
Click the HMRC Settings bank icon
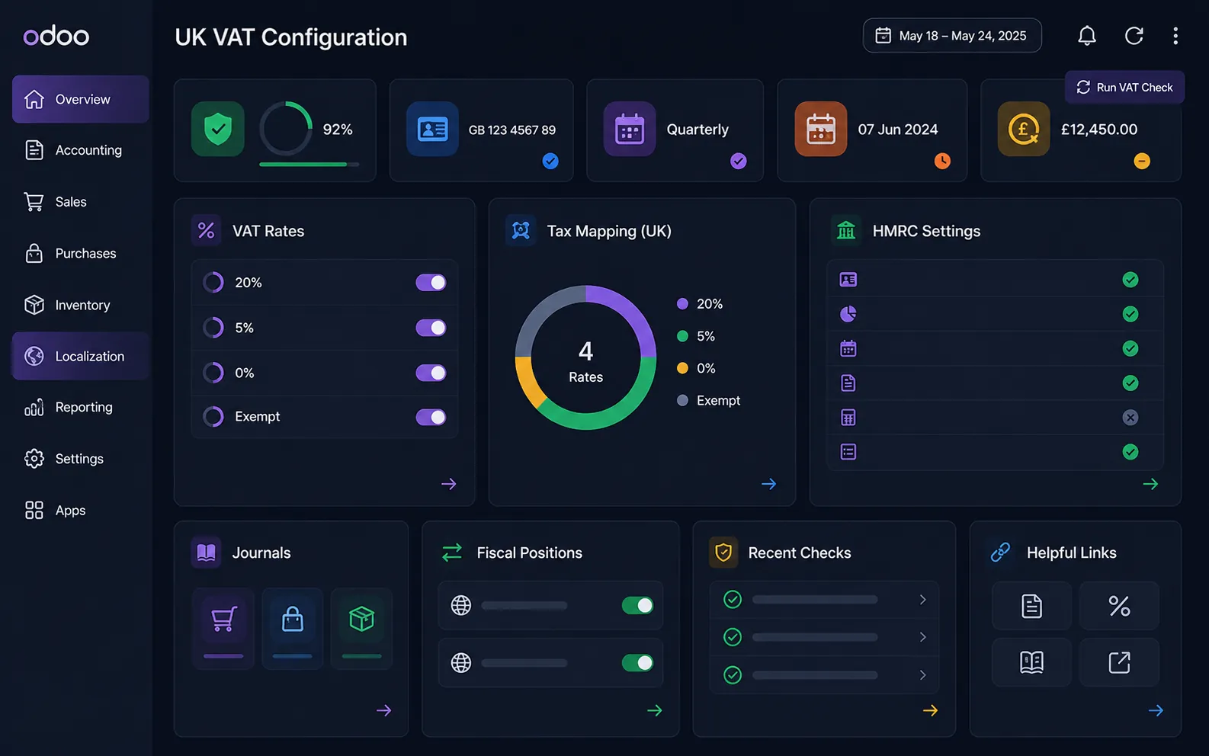pos(846,230)
